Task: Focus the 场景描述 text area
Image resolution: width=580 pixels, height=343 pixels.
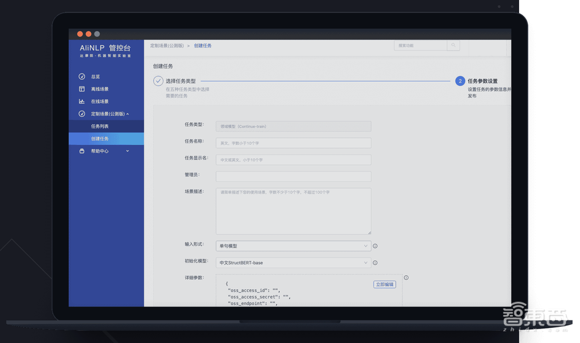Action: (x=293, y=211)
